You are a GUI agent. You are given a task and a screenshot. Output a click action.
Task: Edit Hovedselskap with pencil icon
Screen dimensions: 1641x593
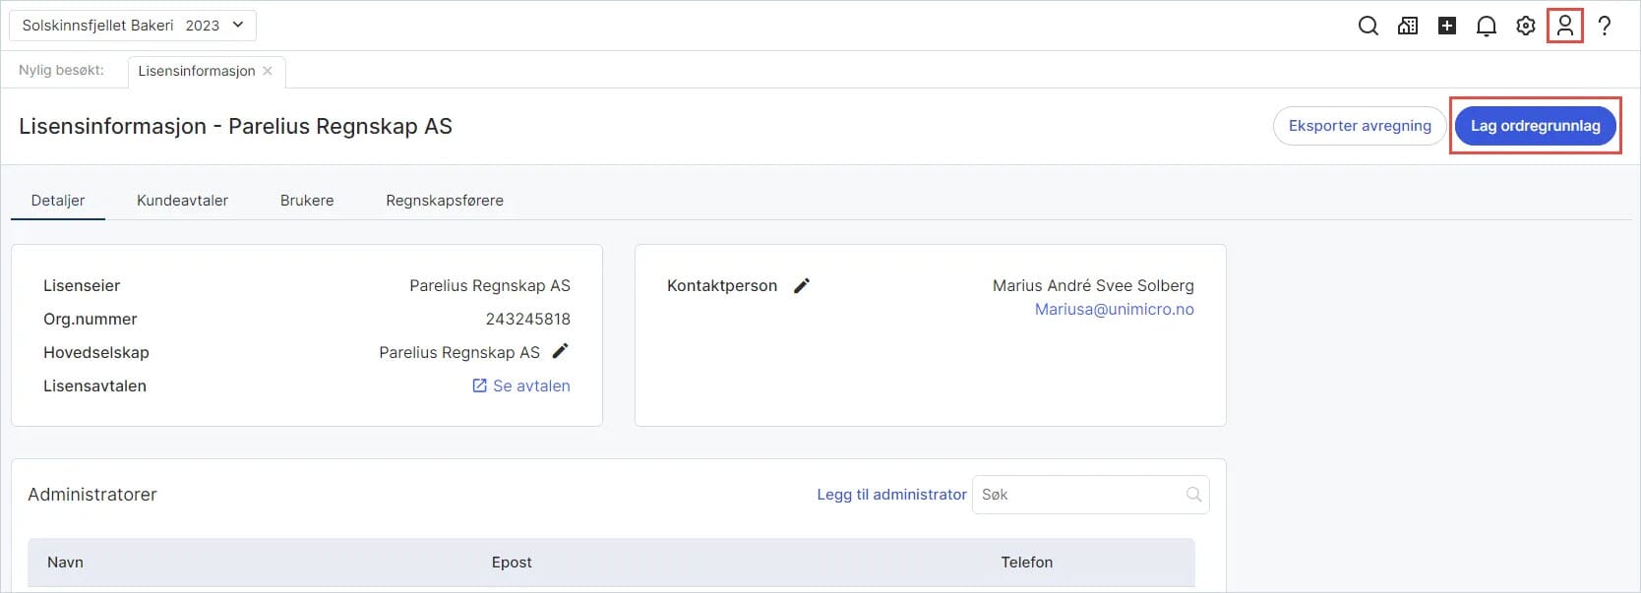click(560, 351)
